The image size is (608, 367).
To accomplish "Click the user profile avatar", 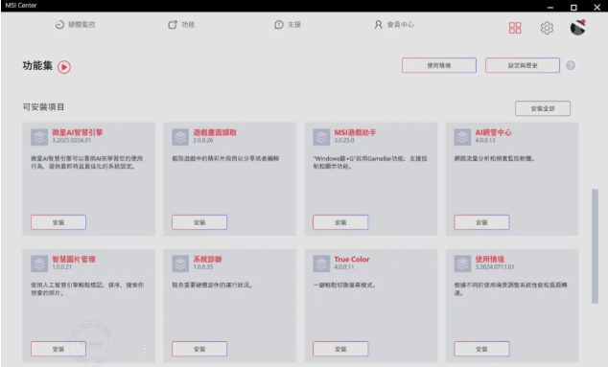I will 577,28.
